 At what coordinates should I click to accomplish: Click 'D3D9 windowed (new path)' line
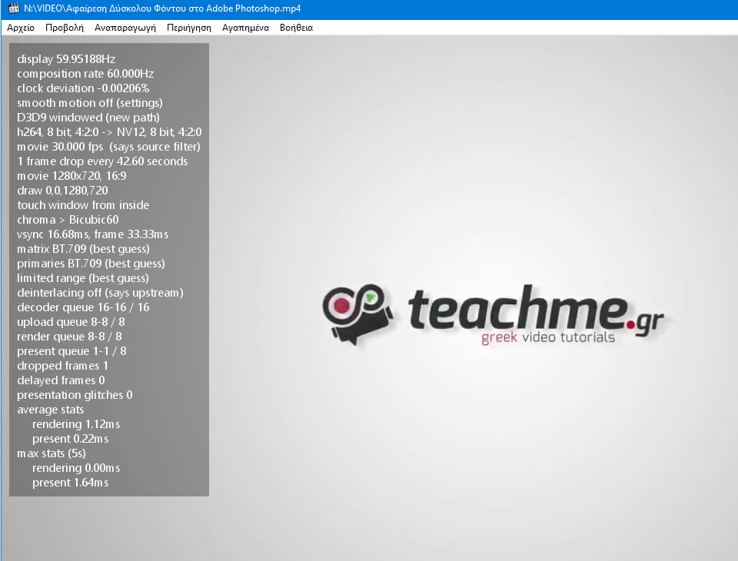(88, 118)
